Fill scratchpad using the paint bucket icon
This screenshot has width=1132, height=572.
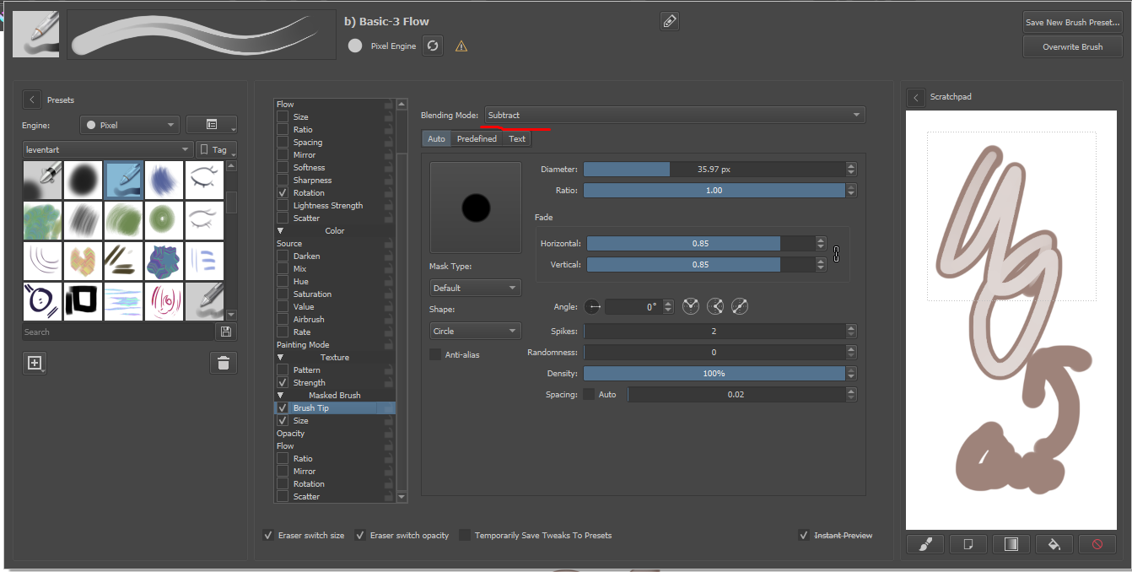pos(1054,544)
